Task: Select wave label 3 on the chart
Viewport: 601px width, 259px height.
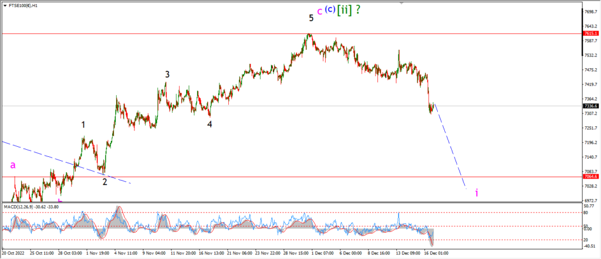Action: (x=167, y=75)
